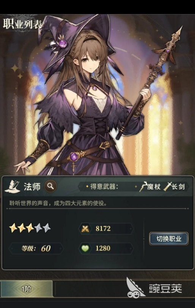Tap the 等级 60 level field

(x=36, y=249)
